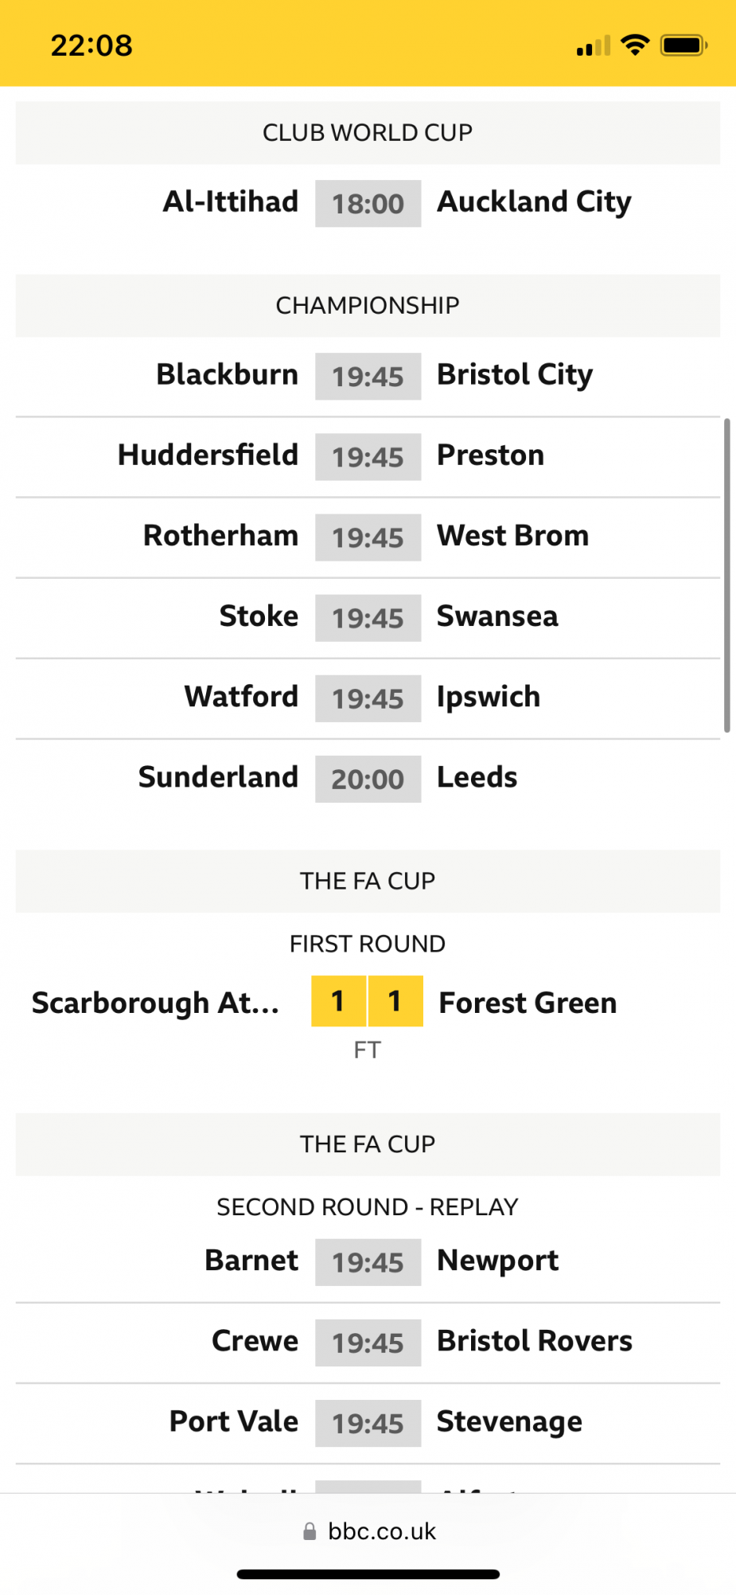736x1595 pixels.
Task: Select Huddersfield vs Preston 19:45 fixture
Action: click(x=368, y=456)
